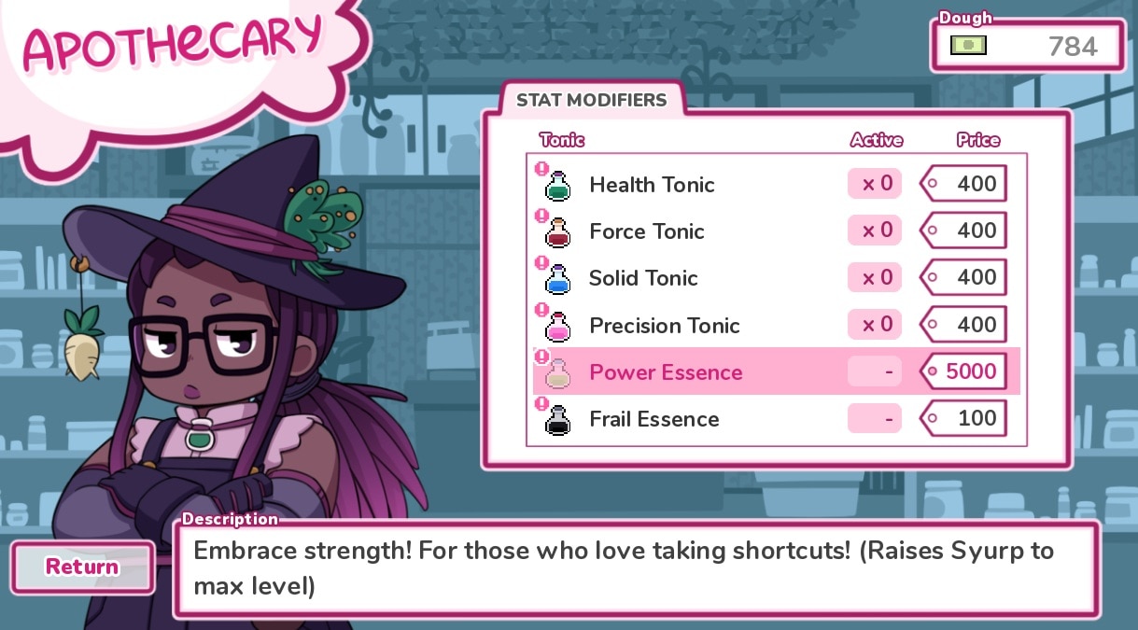The height and width of the screenshot is (630, 1138).
Task: Click the Dough balance showing 784
Action: 1027,45
